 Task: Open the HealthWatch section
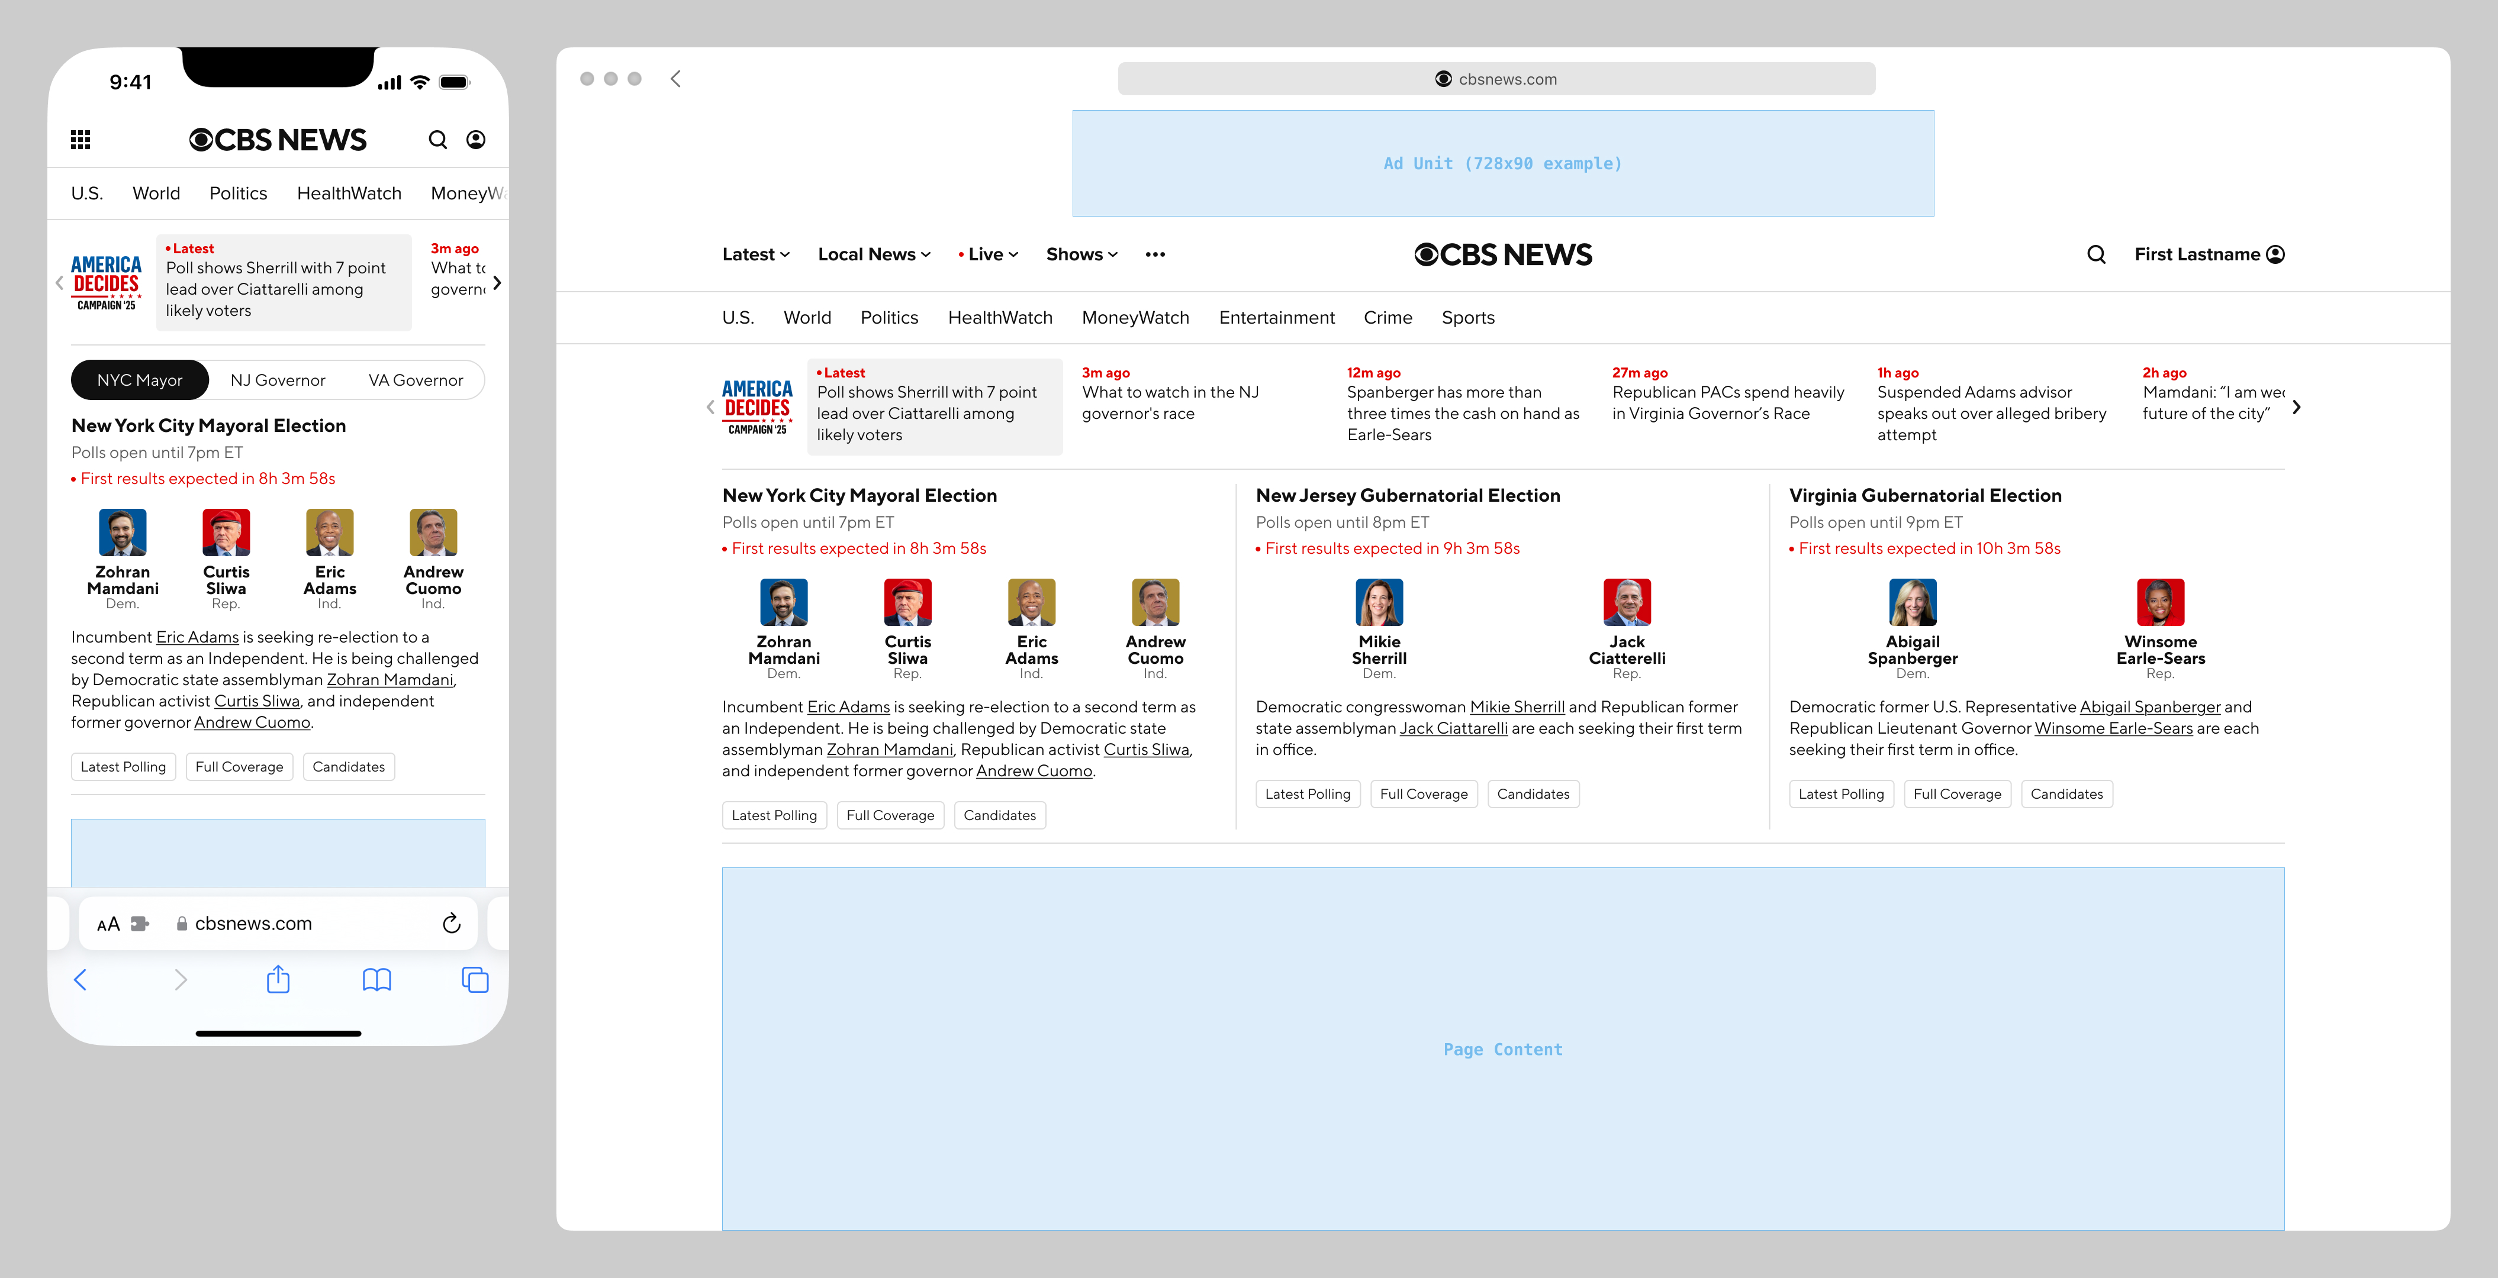click(1000, 317)
